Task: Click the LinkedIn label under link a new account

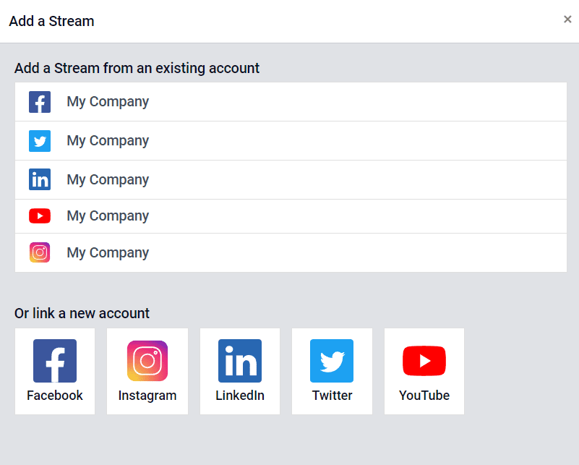Action: pos(240,396)
